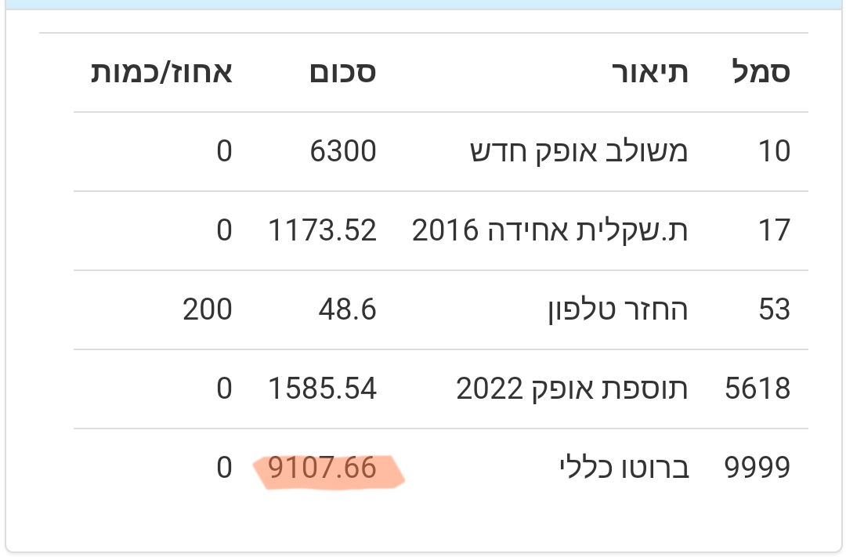Select the סכום column header
The height and width of the screenshot is (557, 846).
coord(343,72)
